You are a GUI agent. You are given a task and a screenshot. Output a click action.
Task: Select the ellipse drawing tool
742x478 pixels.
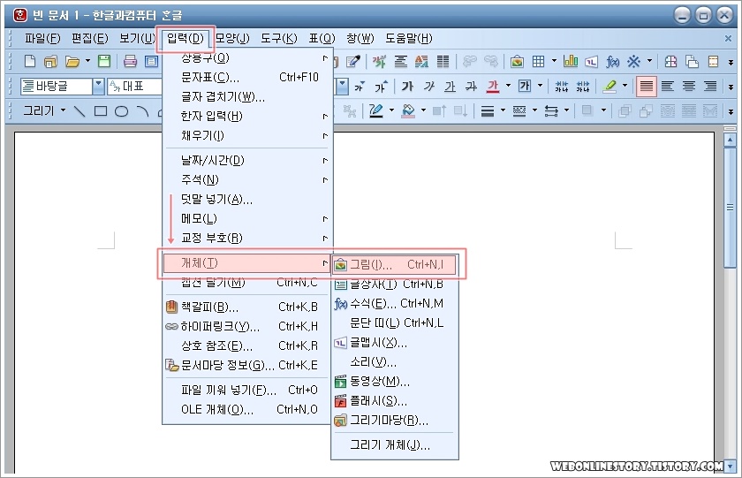coord(122,111)
